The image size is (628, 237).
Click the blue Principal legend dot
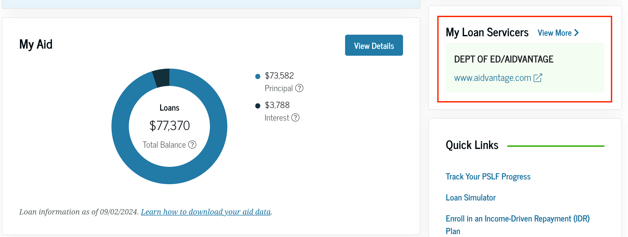pyautogui.click(x=257, y=76)
